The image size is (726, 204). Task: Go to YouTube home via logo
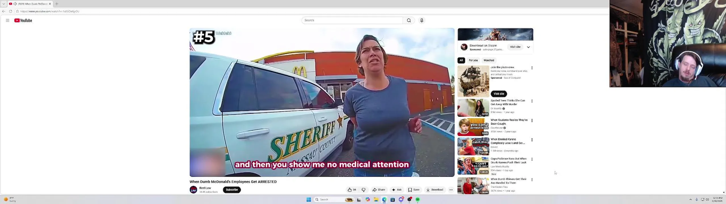[23, 20]
